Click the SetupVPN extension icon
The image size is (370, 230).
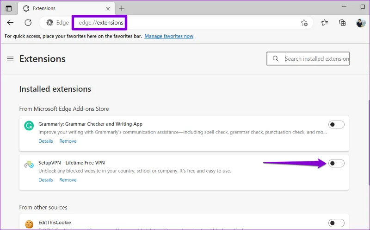click(x=29, y=164)
